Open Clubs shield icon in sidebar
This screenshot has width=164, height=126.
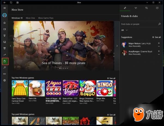(x=5, y=49)
